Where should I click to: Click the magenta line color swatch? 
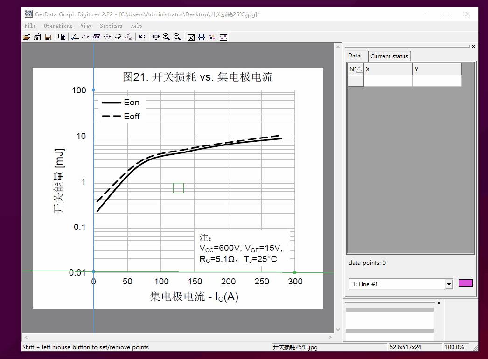point(465,283)
